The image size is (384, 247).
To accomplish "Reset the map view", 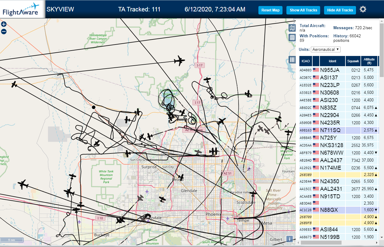I will pyautogui.click(x=270, y=10).
